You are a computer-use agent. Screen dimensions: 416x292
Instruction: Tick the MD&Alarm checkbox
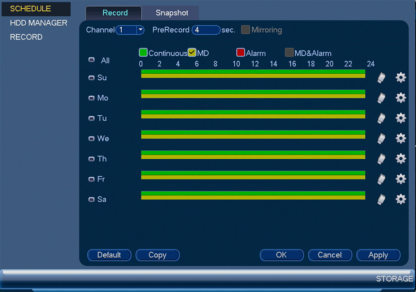(x=289, y=53)
